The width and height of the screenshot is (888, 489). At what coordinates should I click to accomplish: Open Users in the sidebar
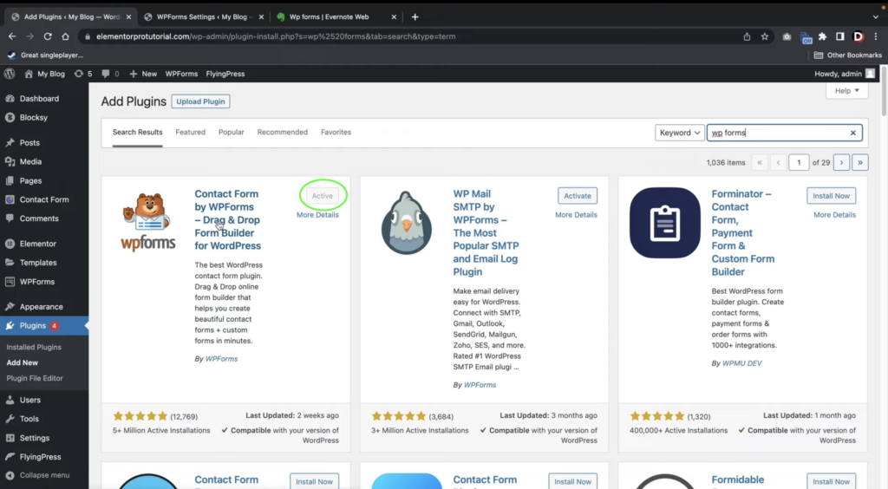pyautogui.click(x=30, y=400)
